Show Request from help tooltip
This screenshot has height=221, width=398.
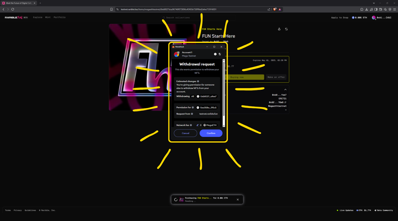[x=192, y=114]
